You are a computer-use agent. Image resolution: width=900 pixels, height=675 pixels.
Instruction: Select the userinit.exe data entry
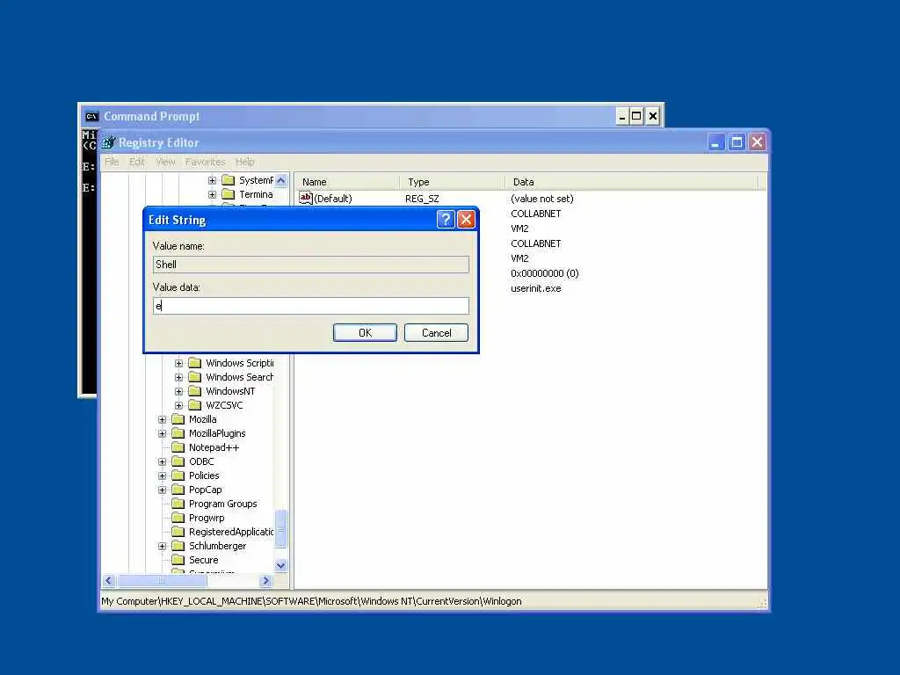coord(536,288)
